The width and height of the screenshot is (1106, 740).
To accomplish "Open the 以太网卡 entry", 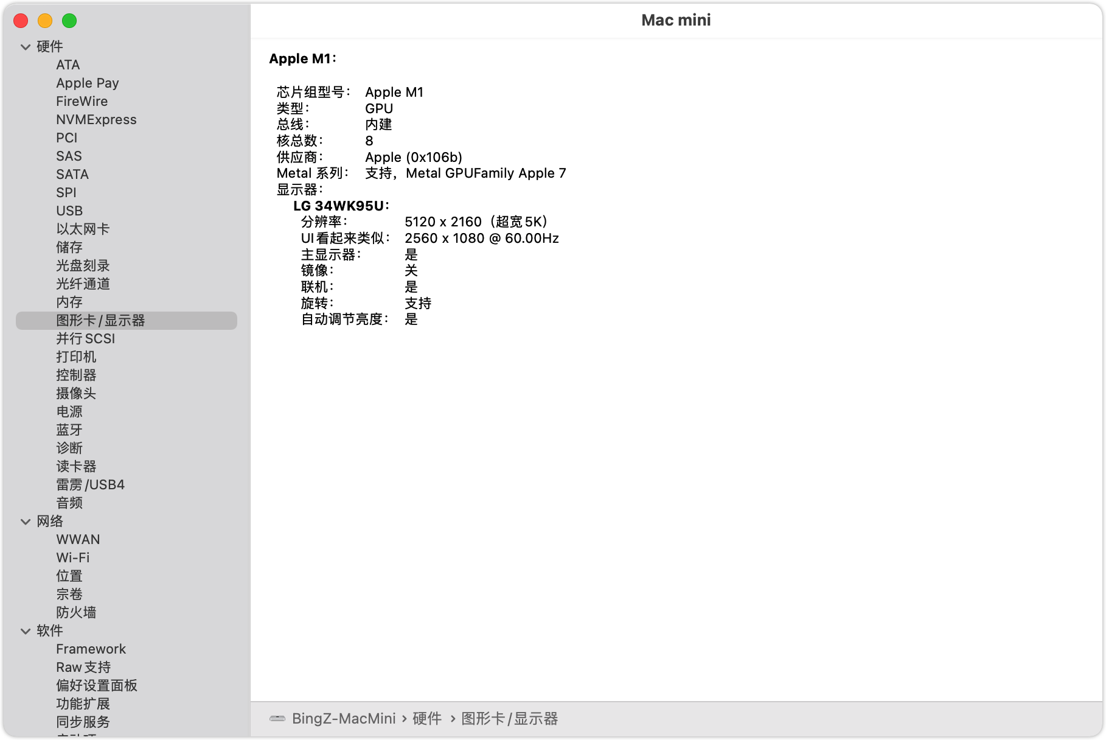I will point(83,229).
